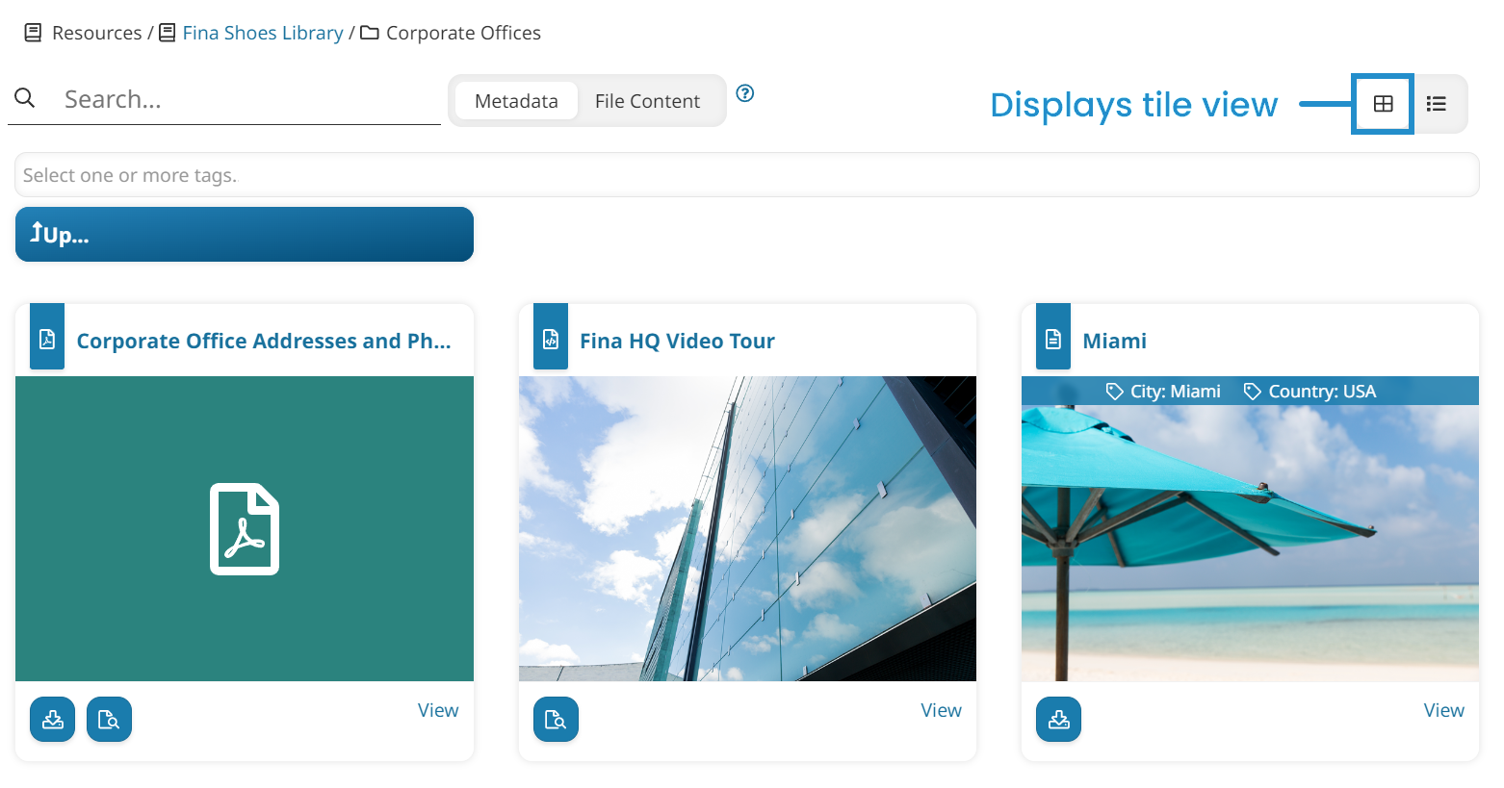
Task: Navigate up using the Up button
Action: (244, 234)
